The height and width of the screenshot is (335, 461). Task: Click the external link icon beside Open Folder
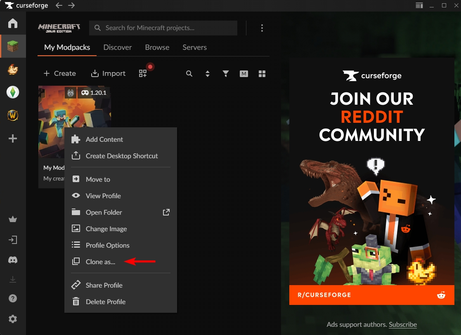point(166,212)
